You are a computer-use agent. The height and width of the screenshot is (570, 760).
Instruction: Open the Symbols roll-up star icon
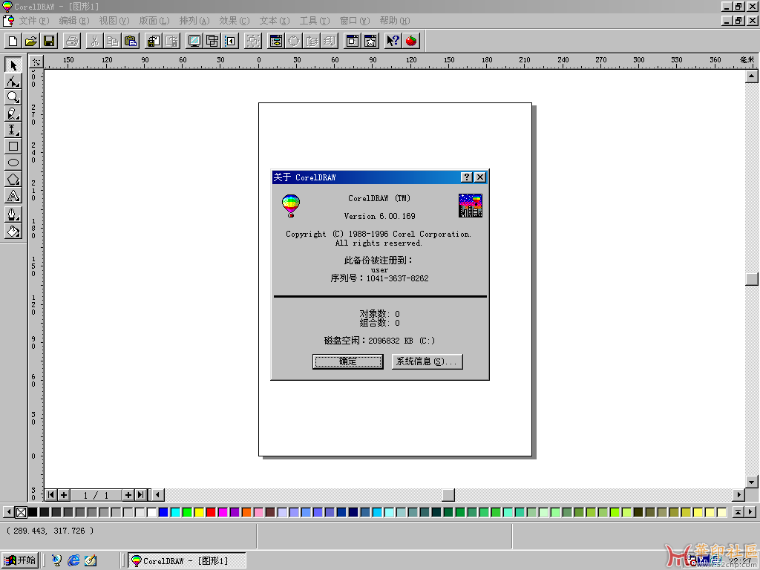[370, 42]
